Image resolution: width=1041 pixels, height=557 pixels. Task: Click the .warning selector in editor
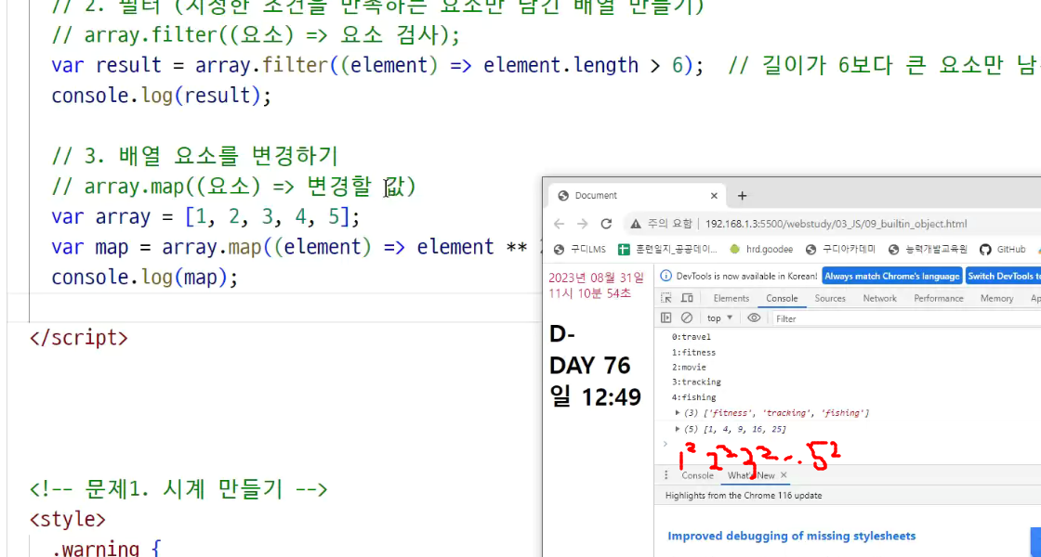click(x=95, y=548)
